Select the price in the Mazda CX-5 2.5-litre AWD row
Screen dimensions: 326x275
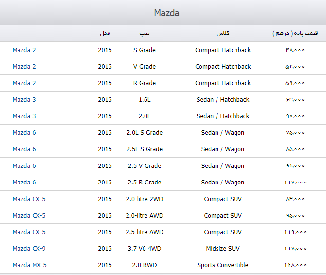pos(295,232)
